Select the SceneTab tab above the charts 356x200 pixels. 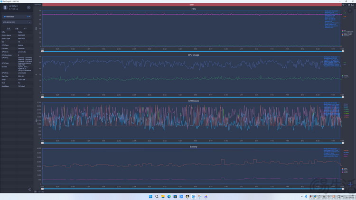tap(37, 5)
